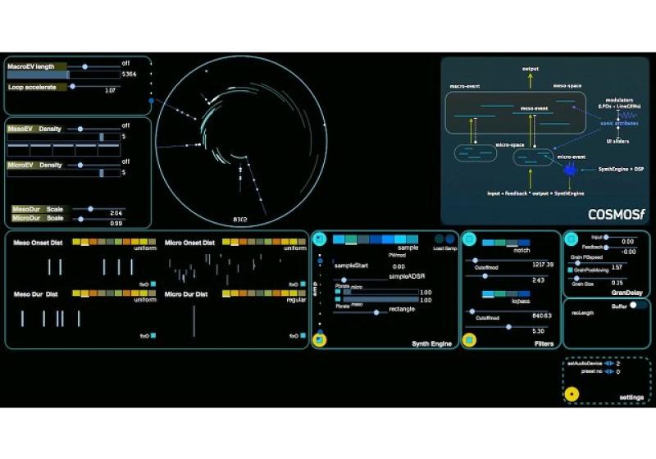This screenshot has width=656, height=459.
Task: Click the sampleStart value 0.00
Action: click(399, 266)
